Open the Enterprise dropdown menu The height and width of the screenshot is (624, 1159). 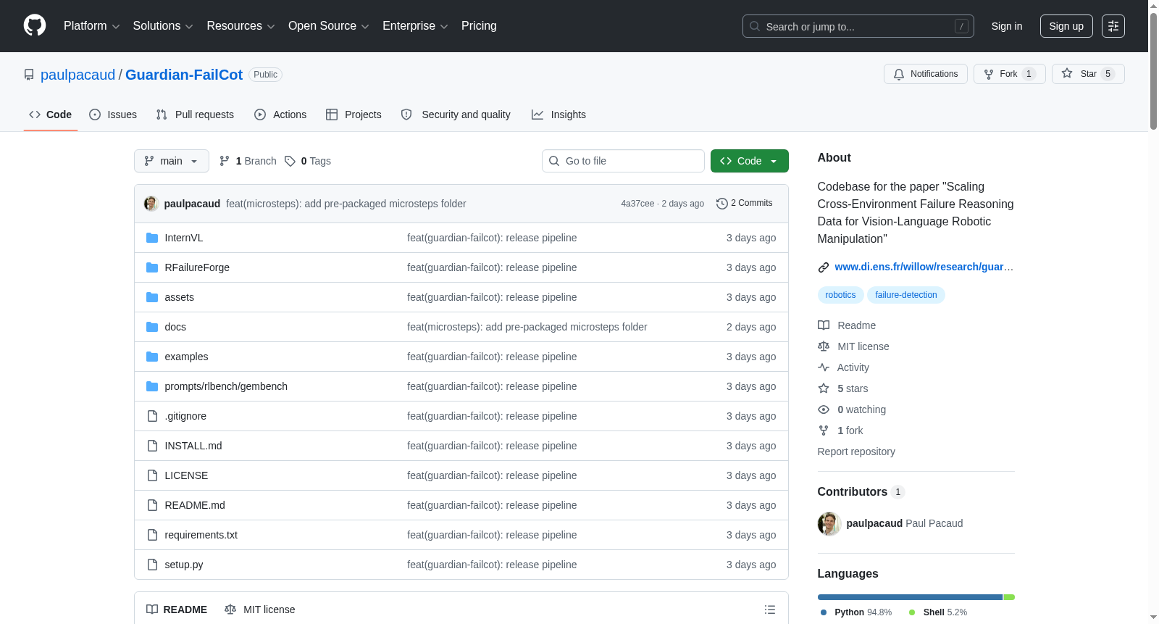(415, 26)
